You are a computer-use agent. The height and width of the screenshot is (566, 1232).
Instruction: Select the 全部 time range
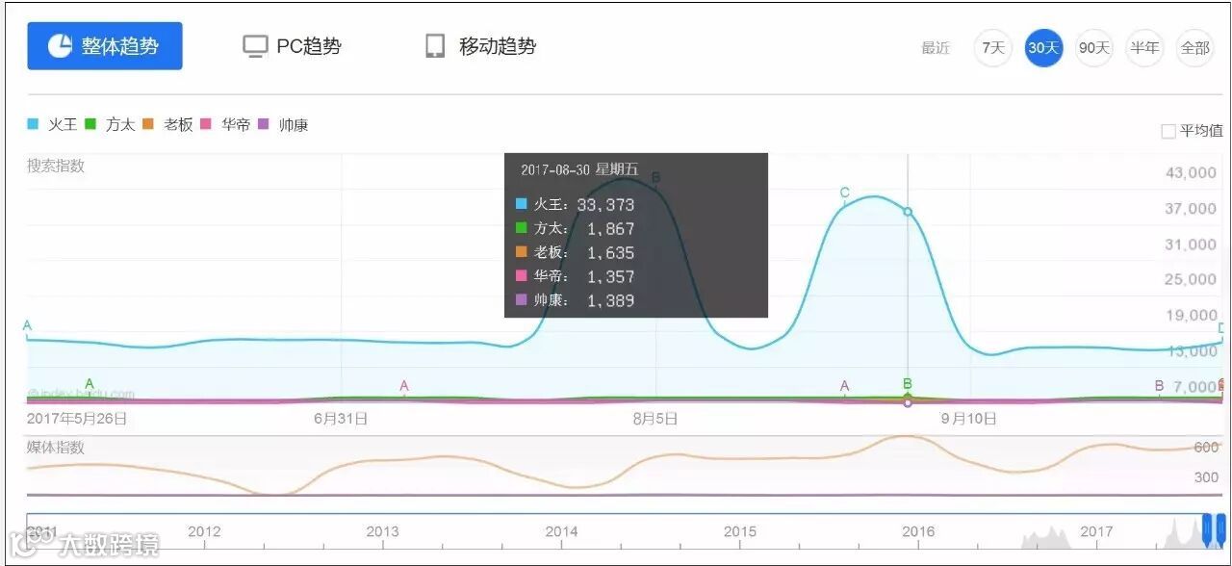(1194, 47)
